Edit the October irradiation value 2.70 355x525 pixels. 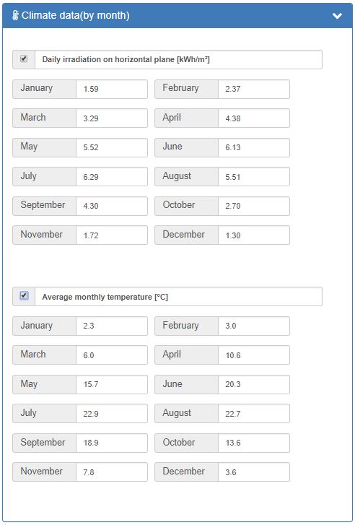(x=253, y=206)
